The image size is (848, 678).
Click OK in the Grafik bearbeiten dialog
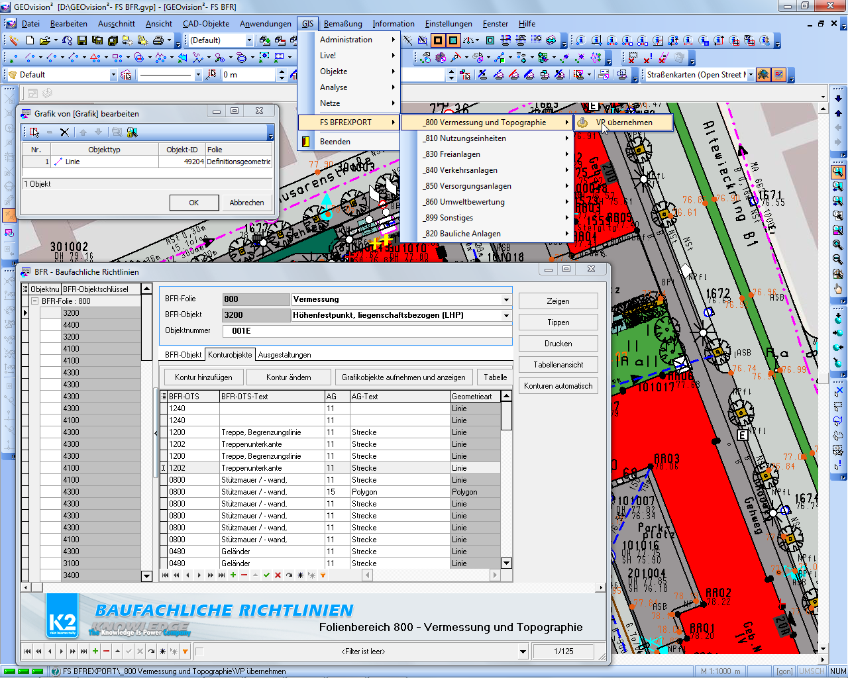click(194, 203)
